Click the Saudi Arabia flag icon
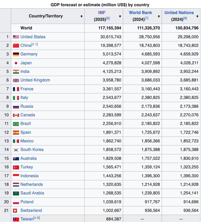Screen dimensions: 202x222 (x=16, y=193)
